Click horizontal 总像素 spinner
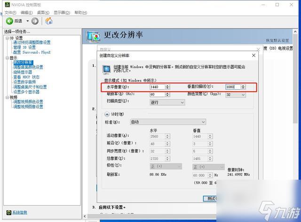This screenshot has height=222, width=301. click(x=167, y=159)
